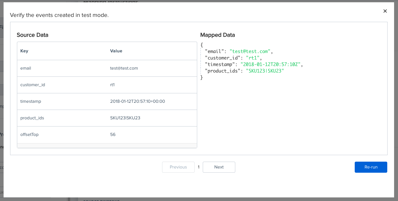The image size is (398, 201).
Task: Go to the Next event page
Action: tap(219, 167)
